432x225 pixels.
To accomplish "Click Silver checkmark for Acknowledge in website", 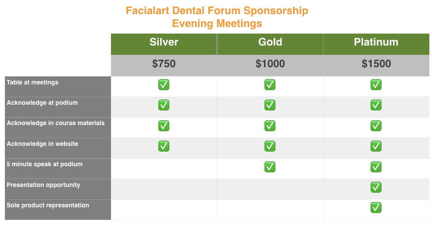I will tap(164, 146).
